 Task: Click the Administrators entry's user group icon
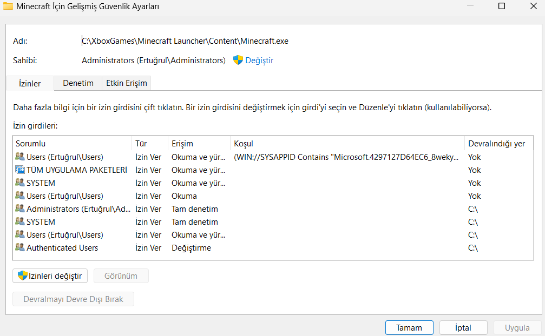click(x=20, y=209)
